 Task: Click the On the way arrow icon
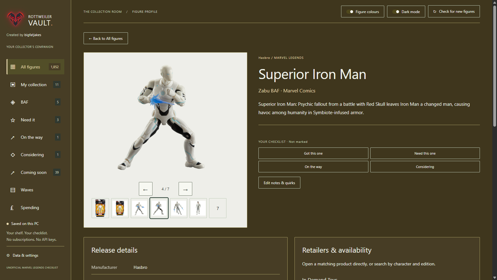click(13, 138)
